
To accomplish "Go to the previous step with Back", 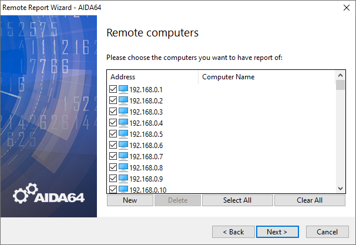I will pos(233,232).
